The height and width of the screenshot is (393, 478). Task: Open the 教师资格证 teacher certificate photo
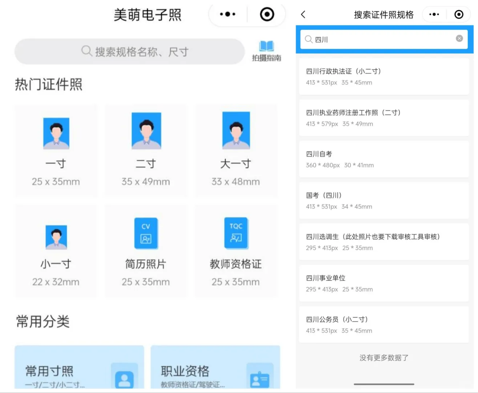pyautogui.click(x=236, y=251)
